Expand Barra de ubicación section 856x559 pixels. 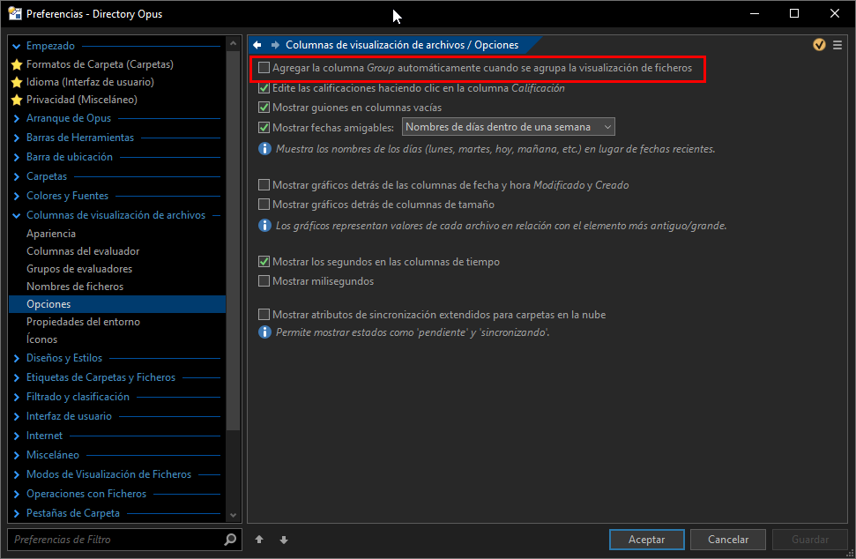(x=17, y=157)
